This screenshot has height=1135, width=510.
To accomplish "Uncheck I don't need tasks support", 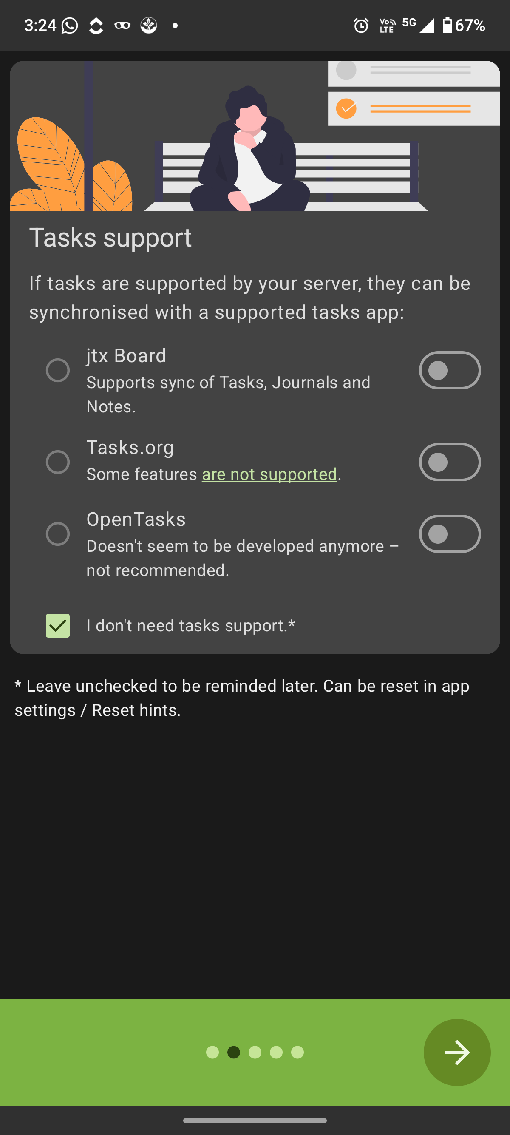I will pyautogui.click(x=58, y=625).
